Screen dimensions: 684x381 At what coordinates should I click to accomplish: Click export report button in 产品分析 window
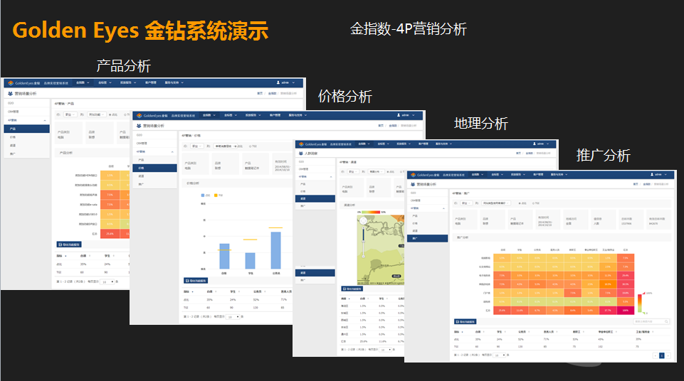point(69,245)
